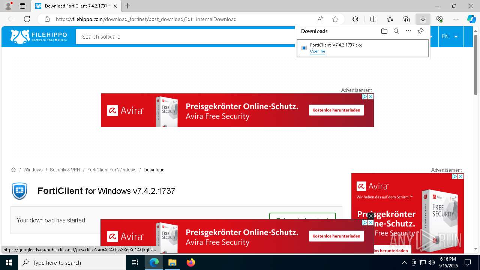Open Task View on the taskbar
This screenshot has height=270, width=480.
pyautogui.click(x=135, y=262)
